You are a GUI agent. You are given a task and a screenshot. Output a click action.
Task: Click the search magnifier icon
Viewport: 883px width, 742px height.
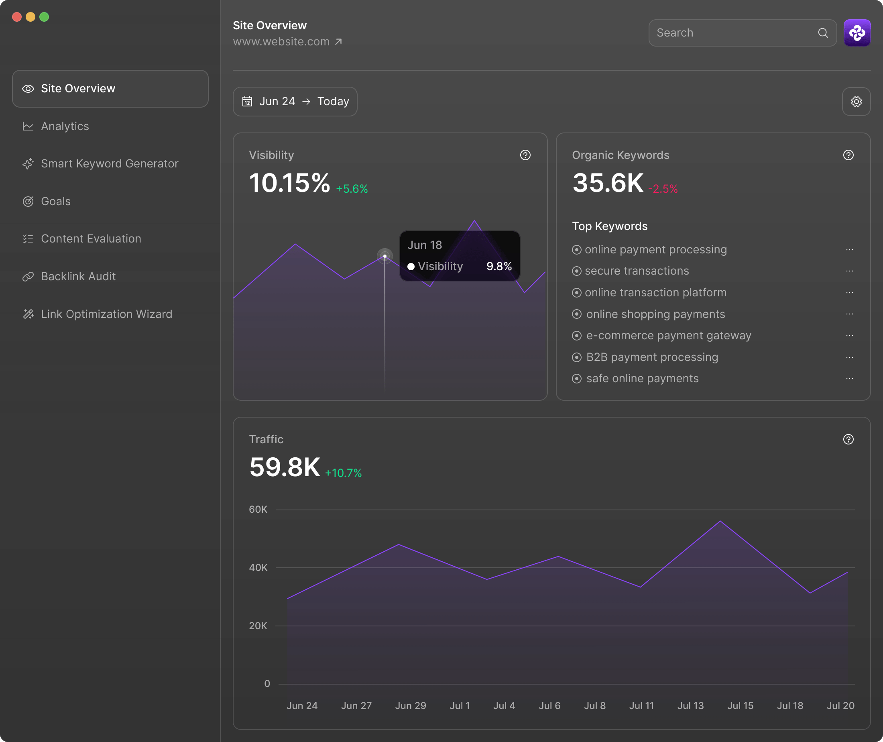[823, 33]
